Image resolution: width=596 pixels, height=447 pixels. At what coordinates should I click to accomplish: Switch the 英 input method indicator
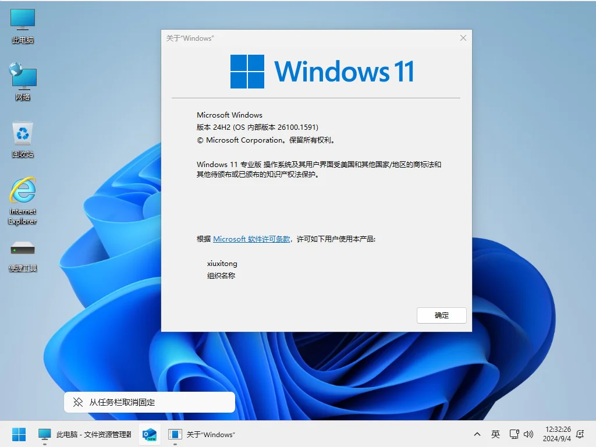495,434
